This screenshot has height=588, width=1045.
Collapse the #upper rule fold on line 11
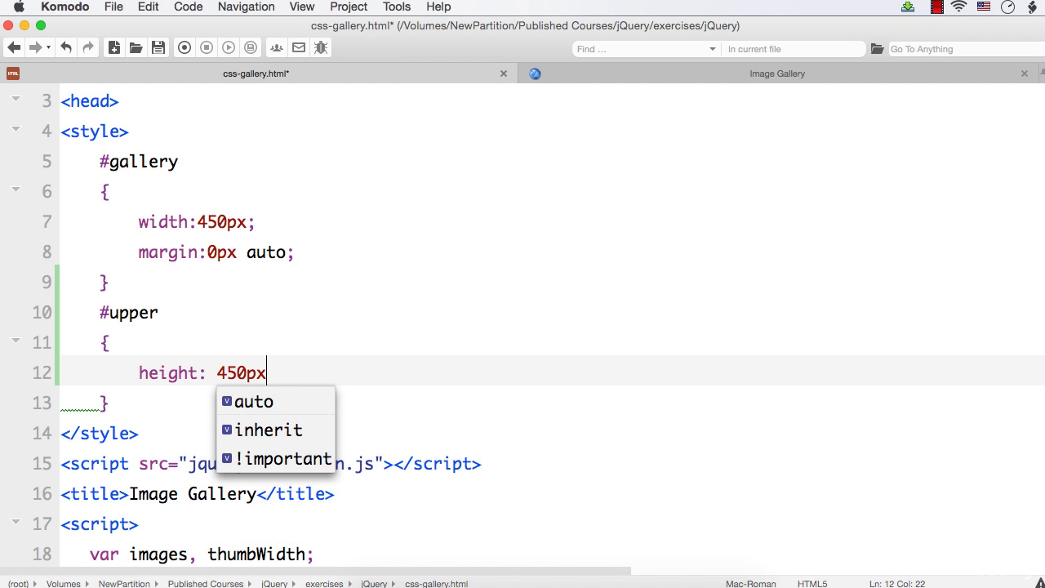(x=15, y=341)
